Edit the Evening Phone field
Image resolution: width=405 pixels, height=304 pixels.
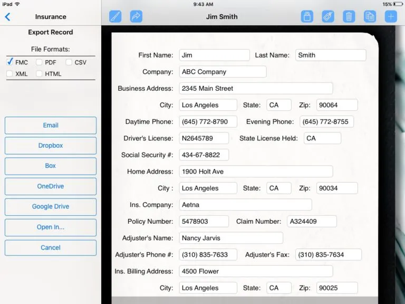click(326, 121)
